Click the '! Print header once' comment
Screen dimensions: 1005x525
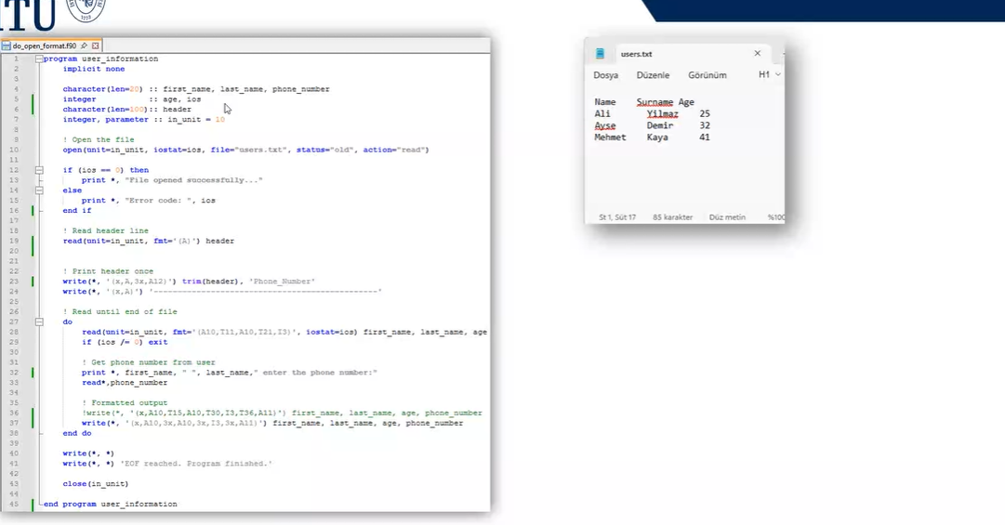(108, 270)
